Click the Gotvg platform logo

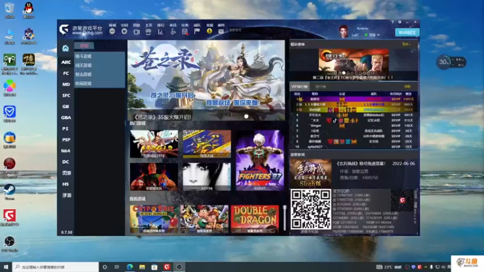coord(64,30)
